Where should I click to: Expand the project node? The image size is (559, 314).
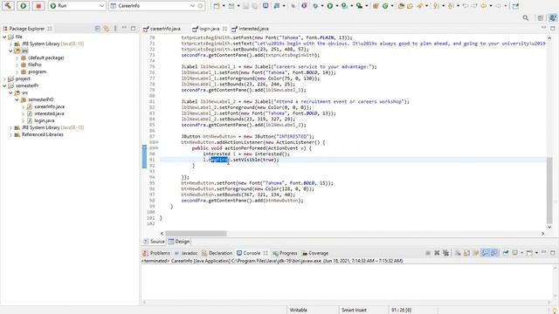click(x=4, y=78)
